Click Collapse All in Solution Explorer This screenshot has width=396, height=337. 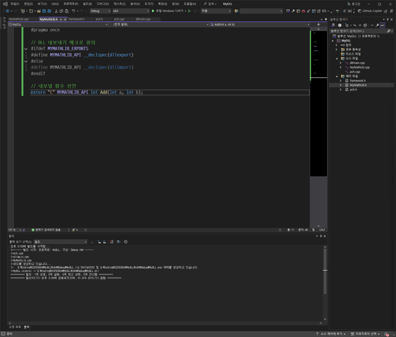point(360,25)
